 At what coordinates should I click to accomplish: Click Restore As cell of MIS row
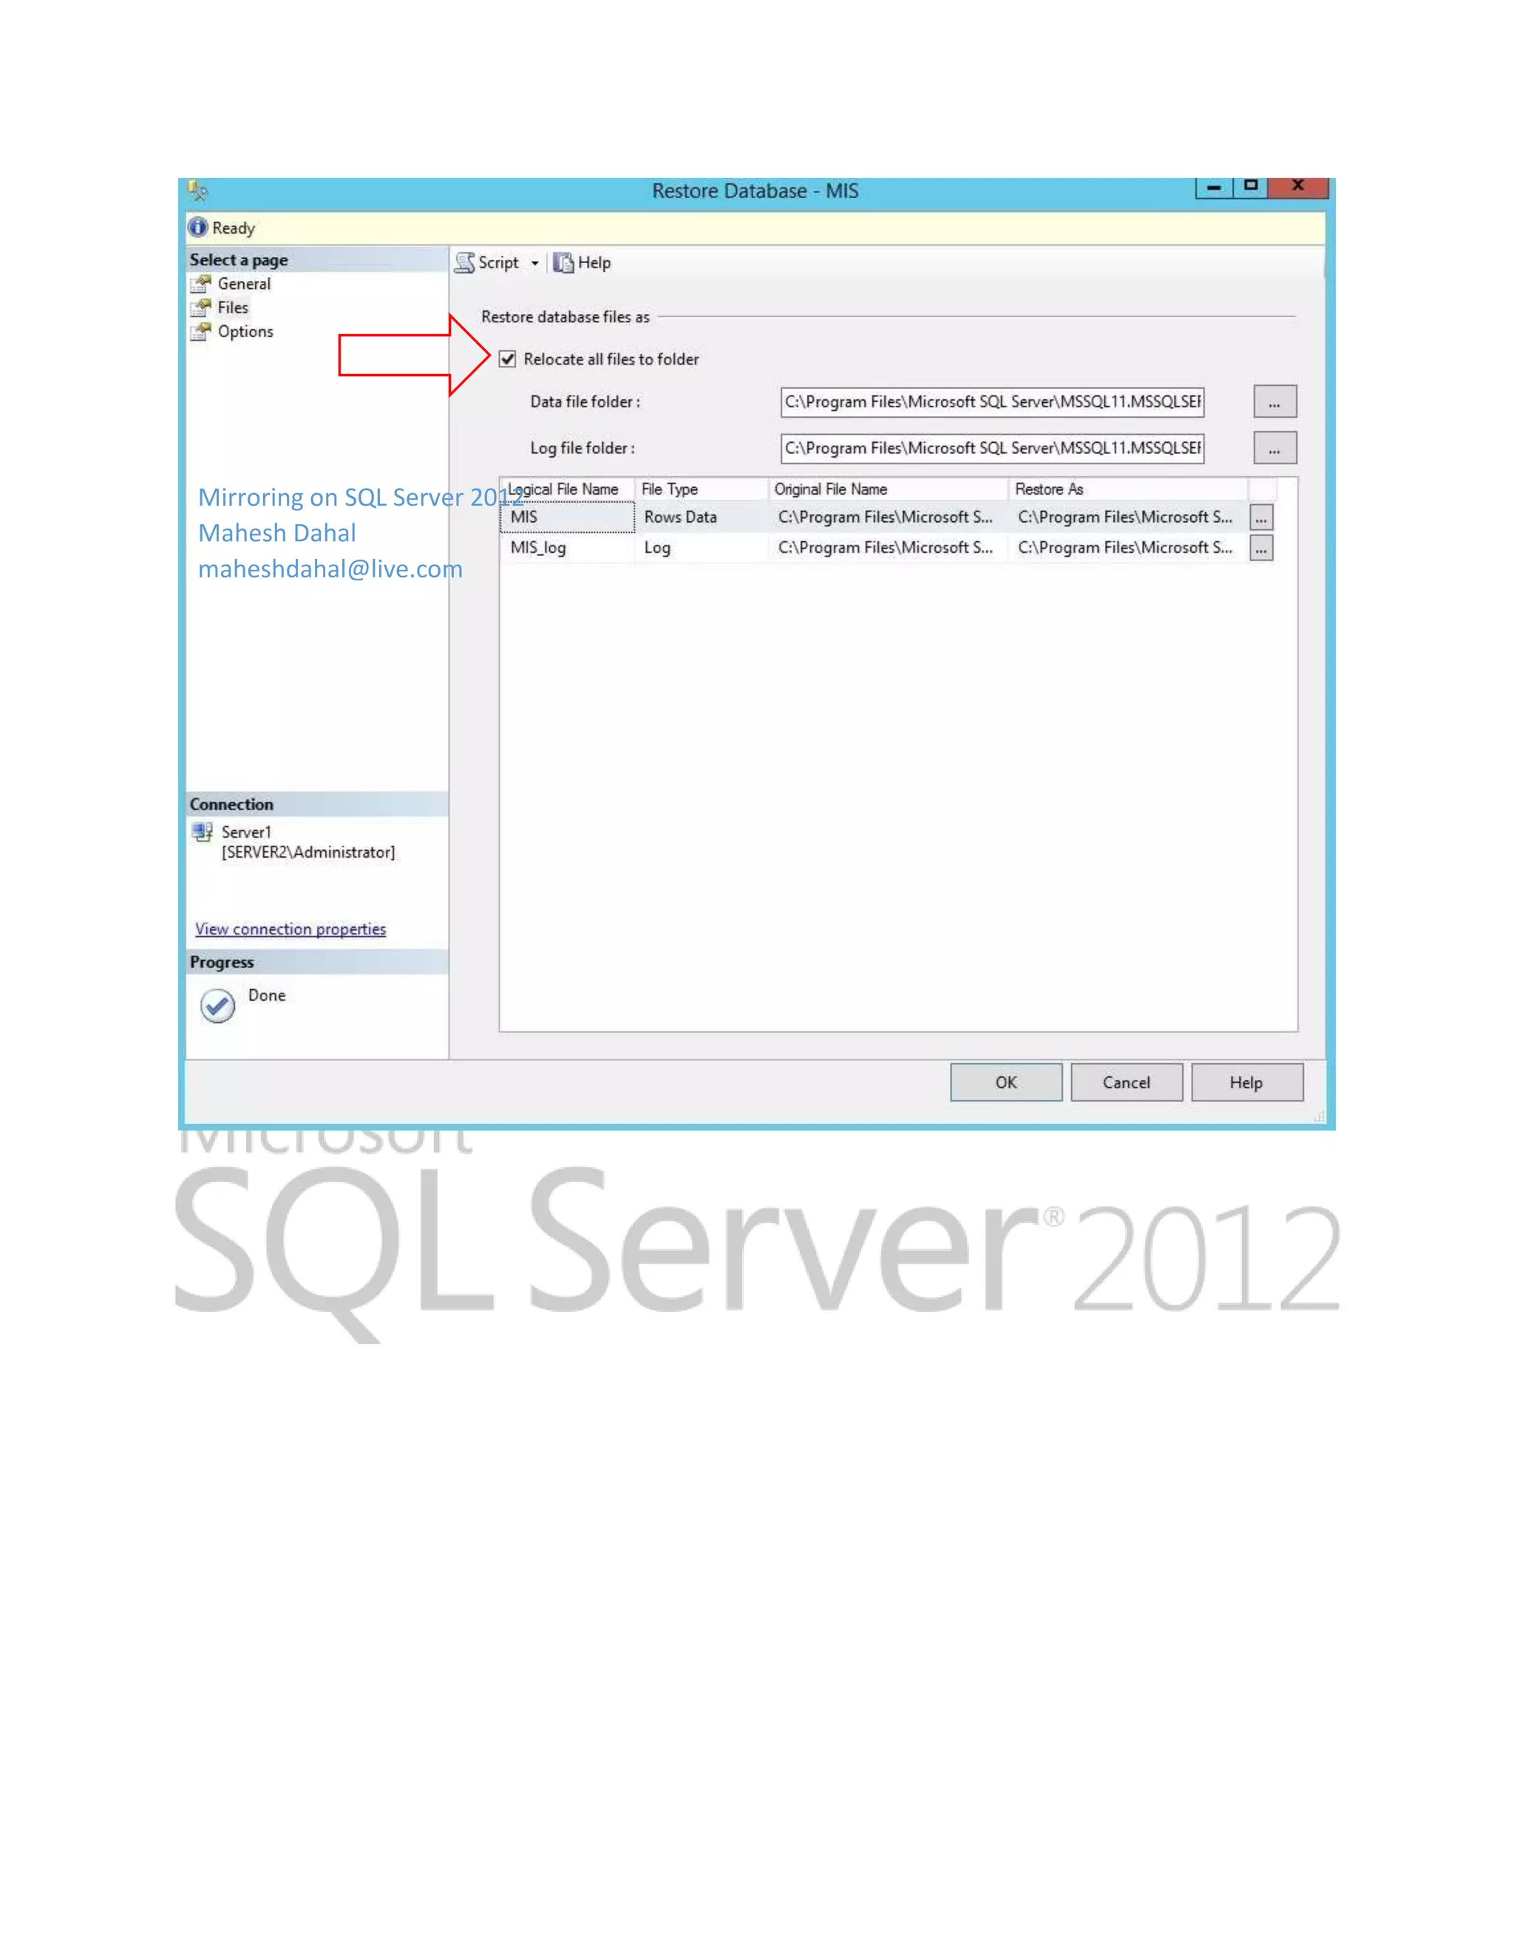click(x=1127, y=517)
